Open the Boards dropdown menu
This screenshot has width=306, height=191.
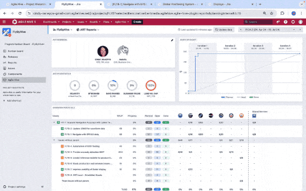[95, 22]
